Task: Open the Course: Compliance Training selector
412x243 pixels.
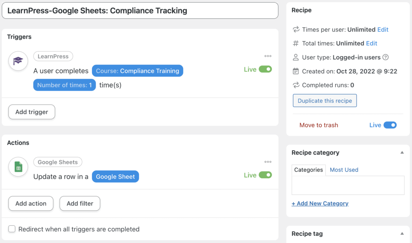Action: pyautogui.click(x=138, y=71)
